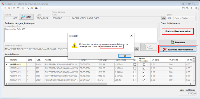Click the Retorno Processado column header

tap(144, 60)
